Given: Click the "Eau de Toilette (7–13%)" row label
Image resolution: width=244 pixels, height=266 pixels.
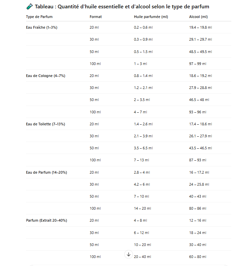Looking at the screenshot, I should (x=45, y=124).
